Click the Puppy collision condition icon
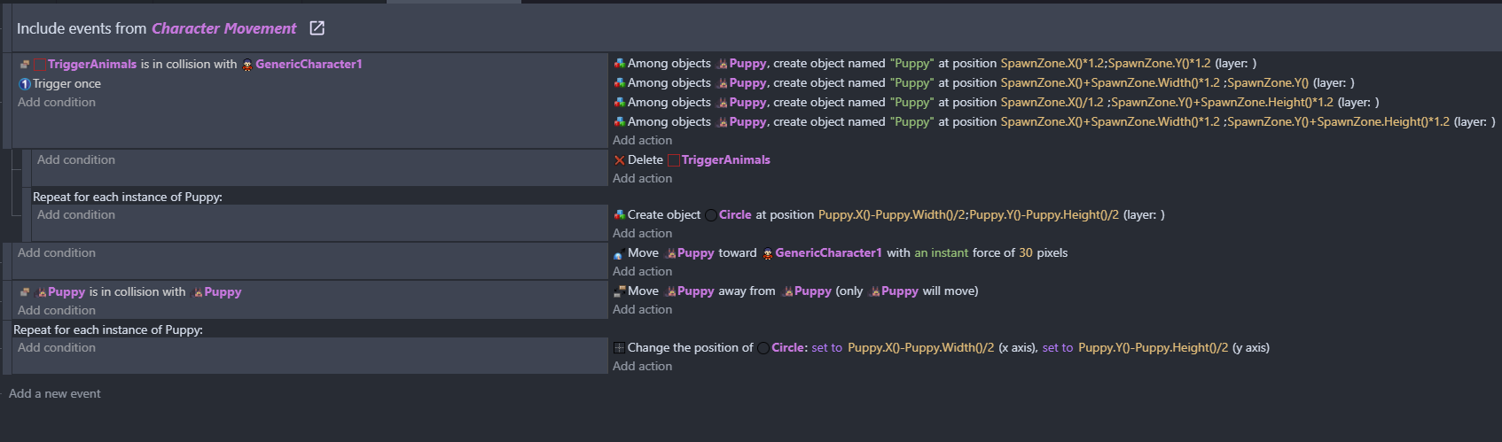The image size is (1502, 442). tap(25, 292)
